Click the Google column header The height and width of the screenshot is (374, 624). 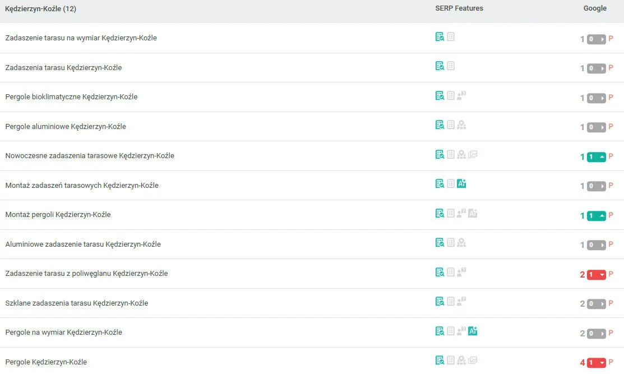tap(595, 8)
